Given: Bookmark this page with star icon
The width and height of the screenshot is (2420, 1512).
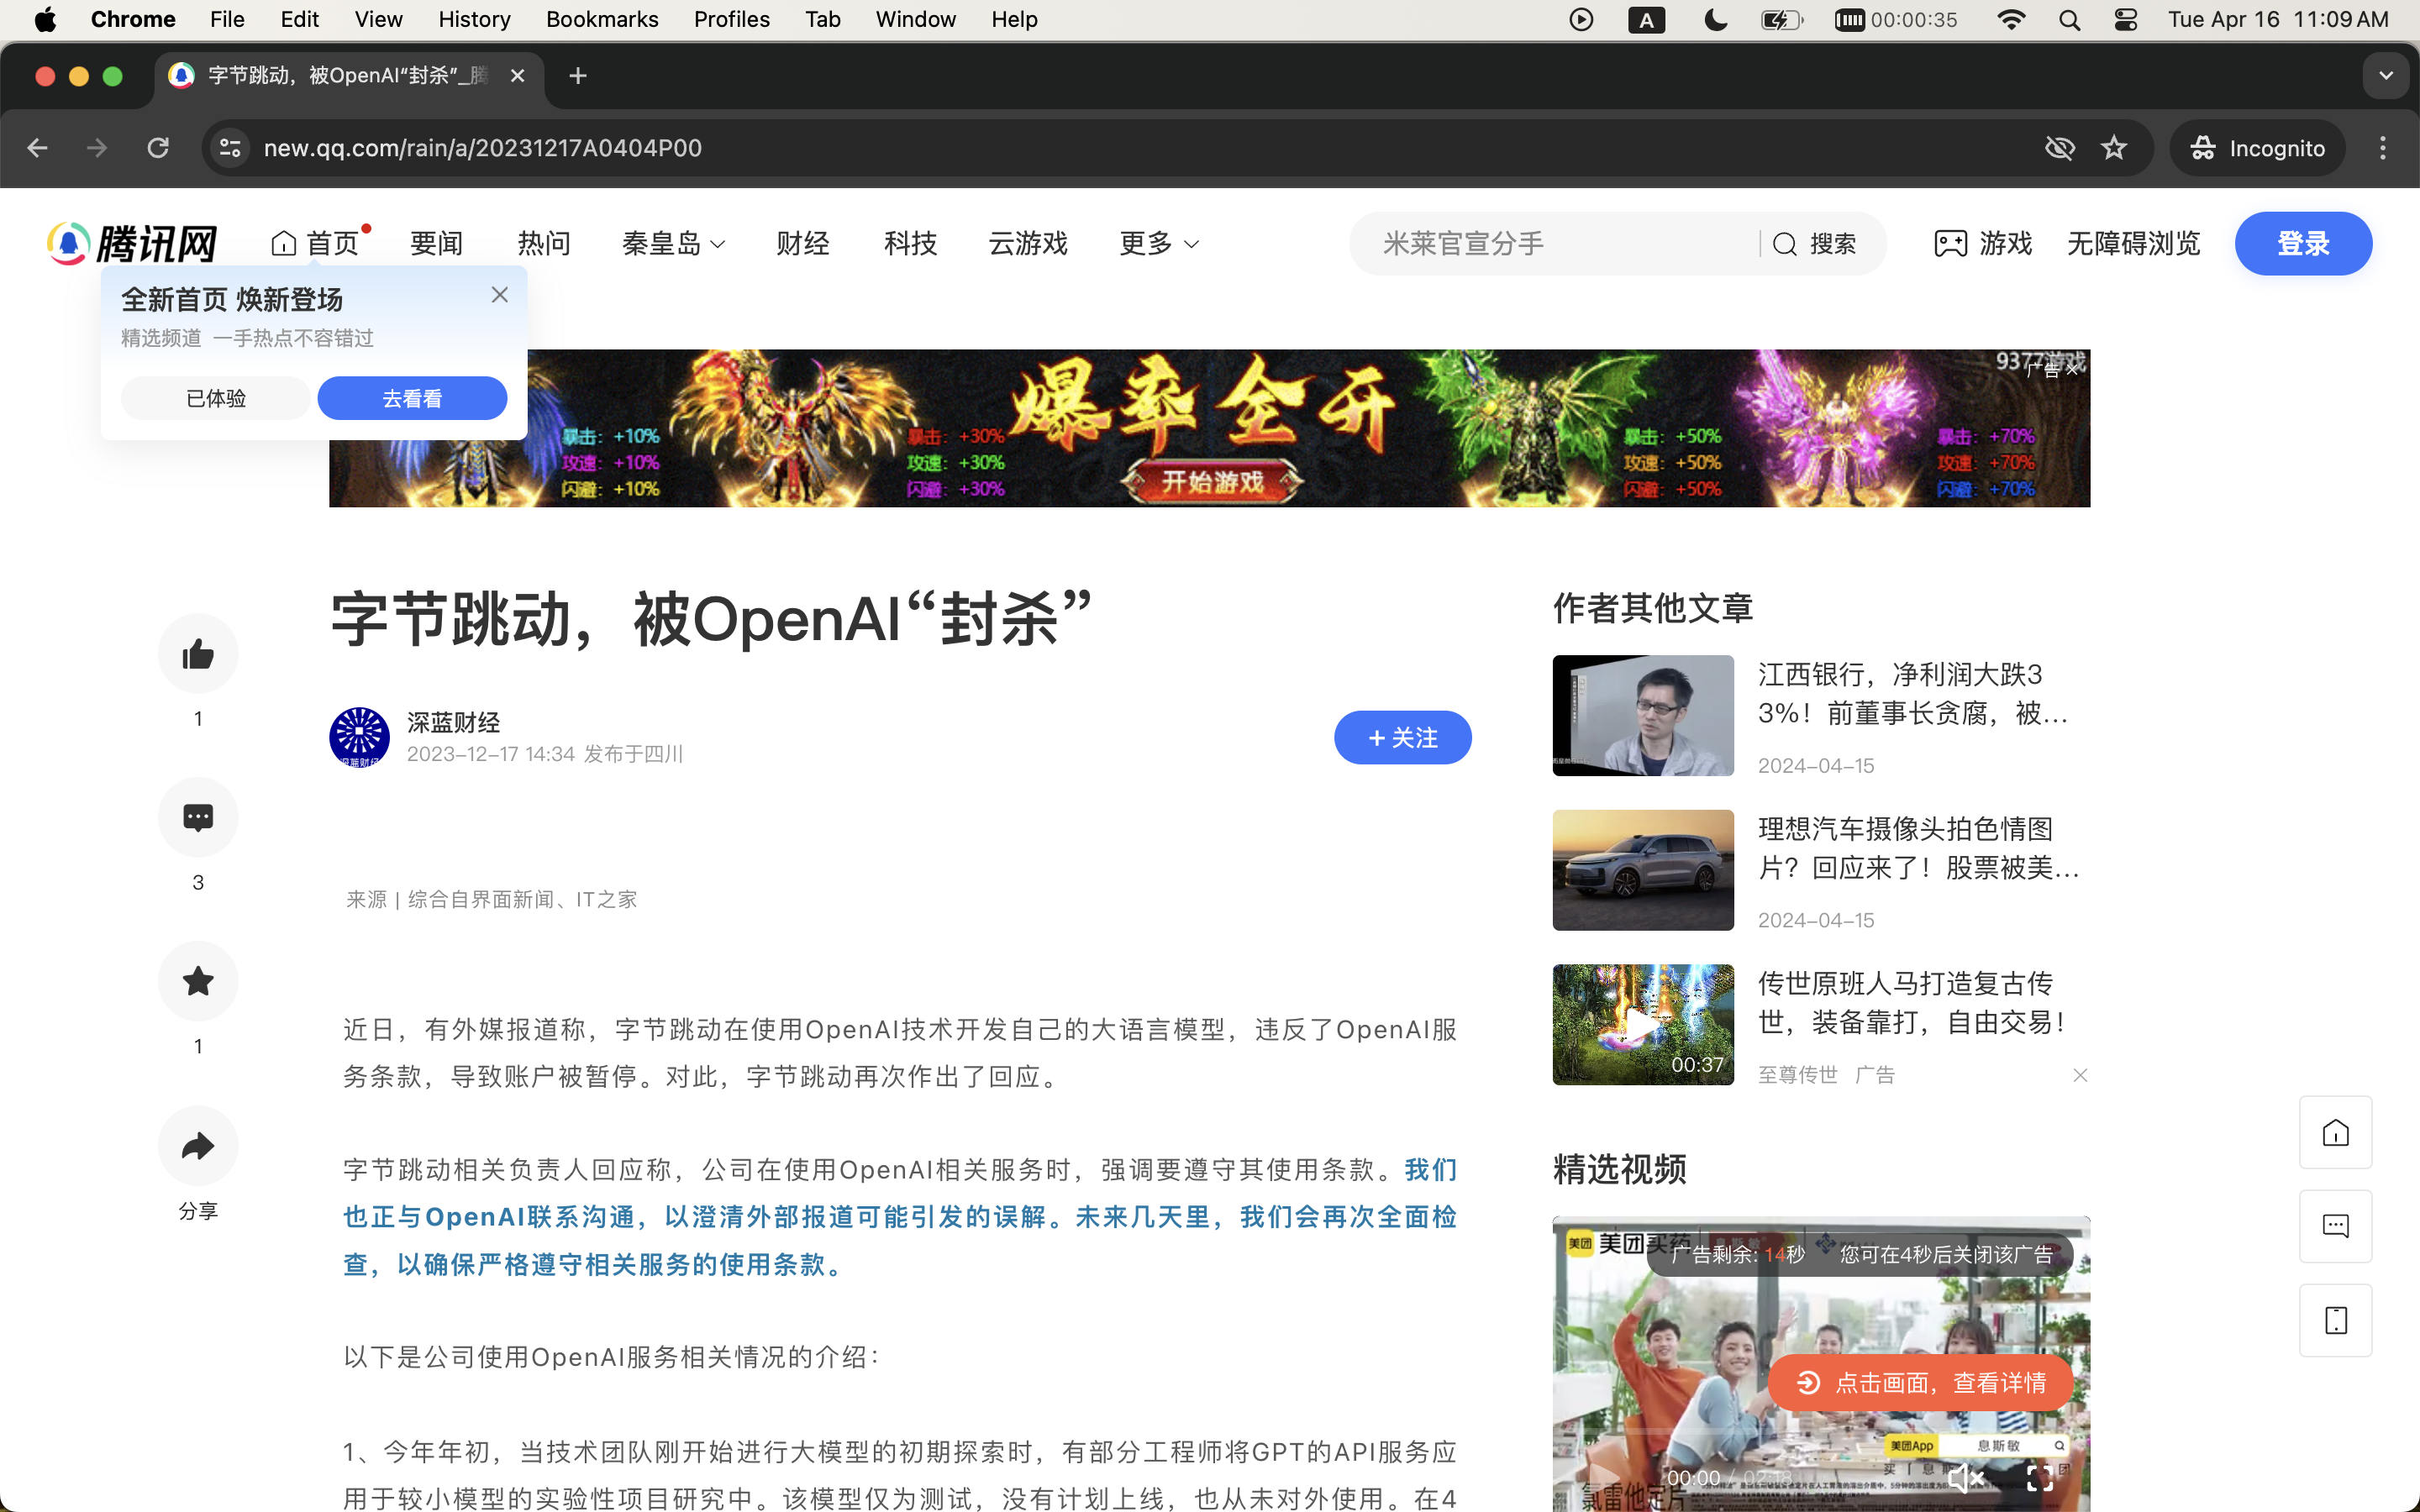Looking at the screenshot, I should pos(2113,148).
